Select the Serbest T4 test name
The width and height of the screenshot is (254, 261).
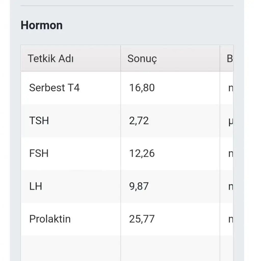click(54, 88)
